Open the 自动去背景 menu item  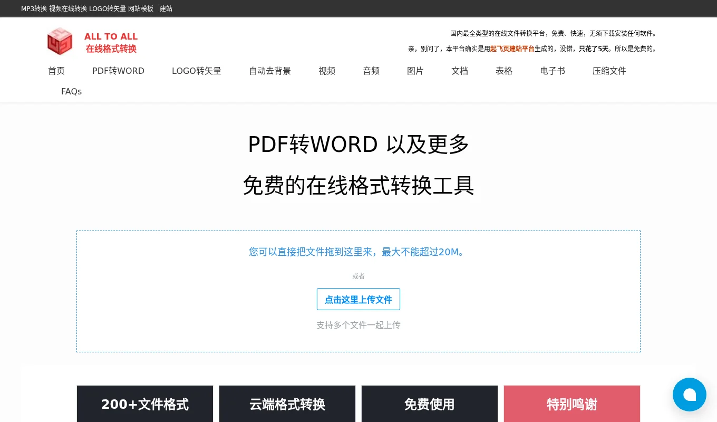pos(270,71)
